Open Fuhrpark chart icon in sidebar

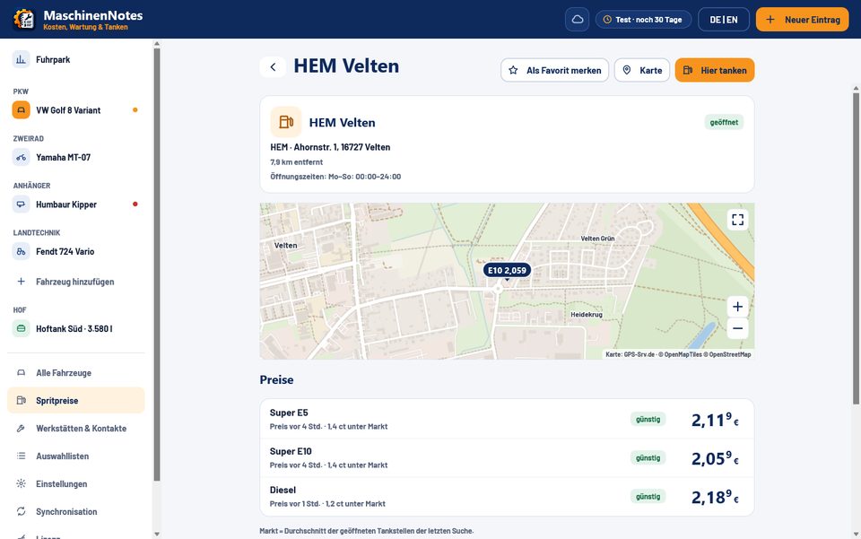coord(21,59)
